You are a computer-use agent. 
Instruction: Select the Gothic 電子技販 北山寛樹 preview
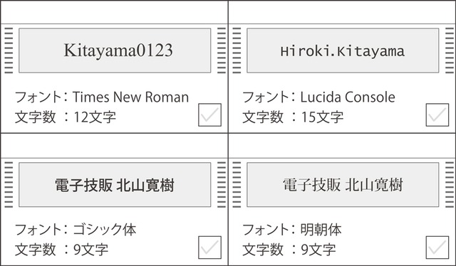pyautogui.click(x=115, y=185)
